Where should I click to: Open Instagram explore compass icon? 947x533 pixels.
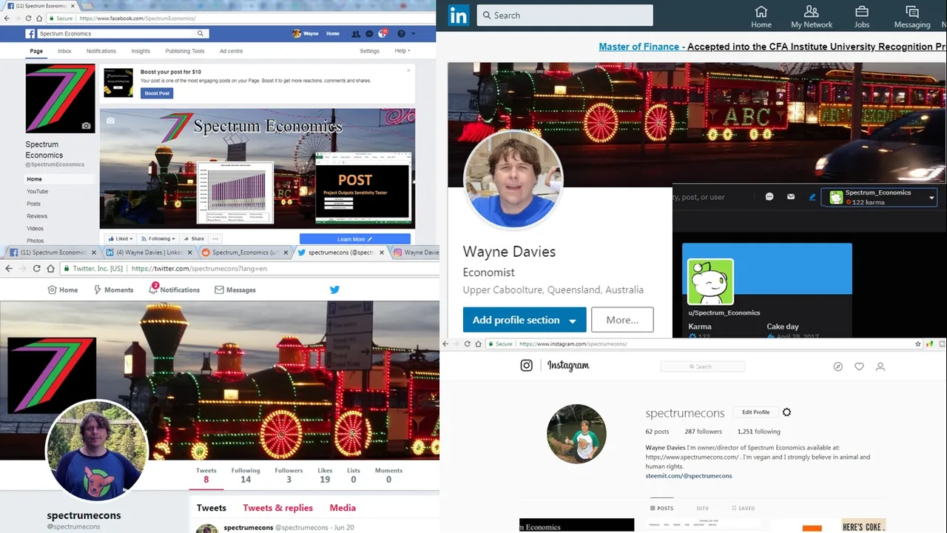(838, 366)
